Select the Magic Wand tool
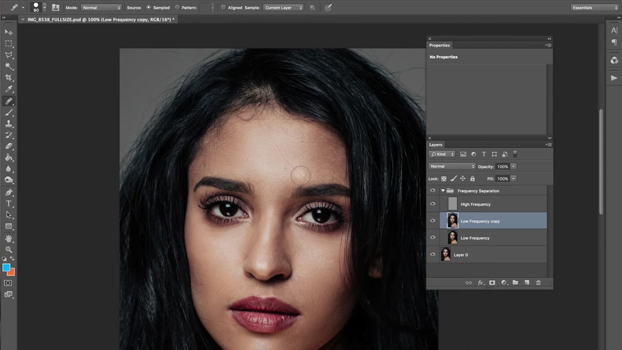This screenshot has width=622, height=350. click(9, 66)
